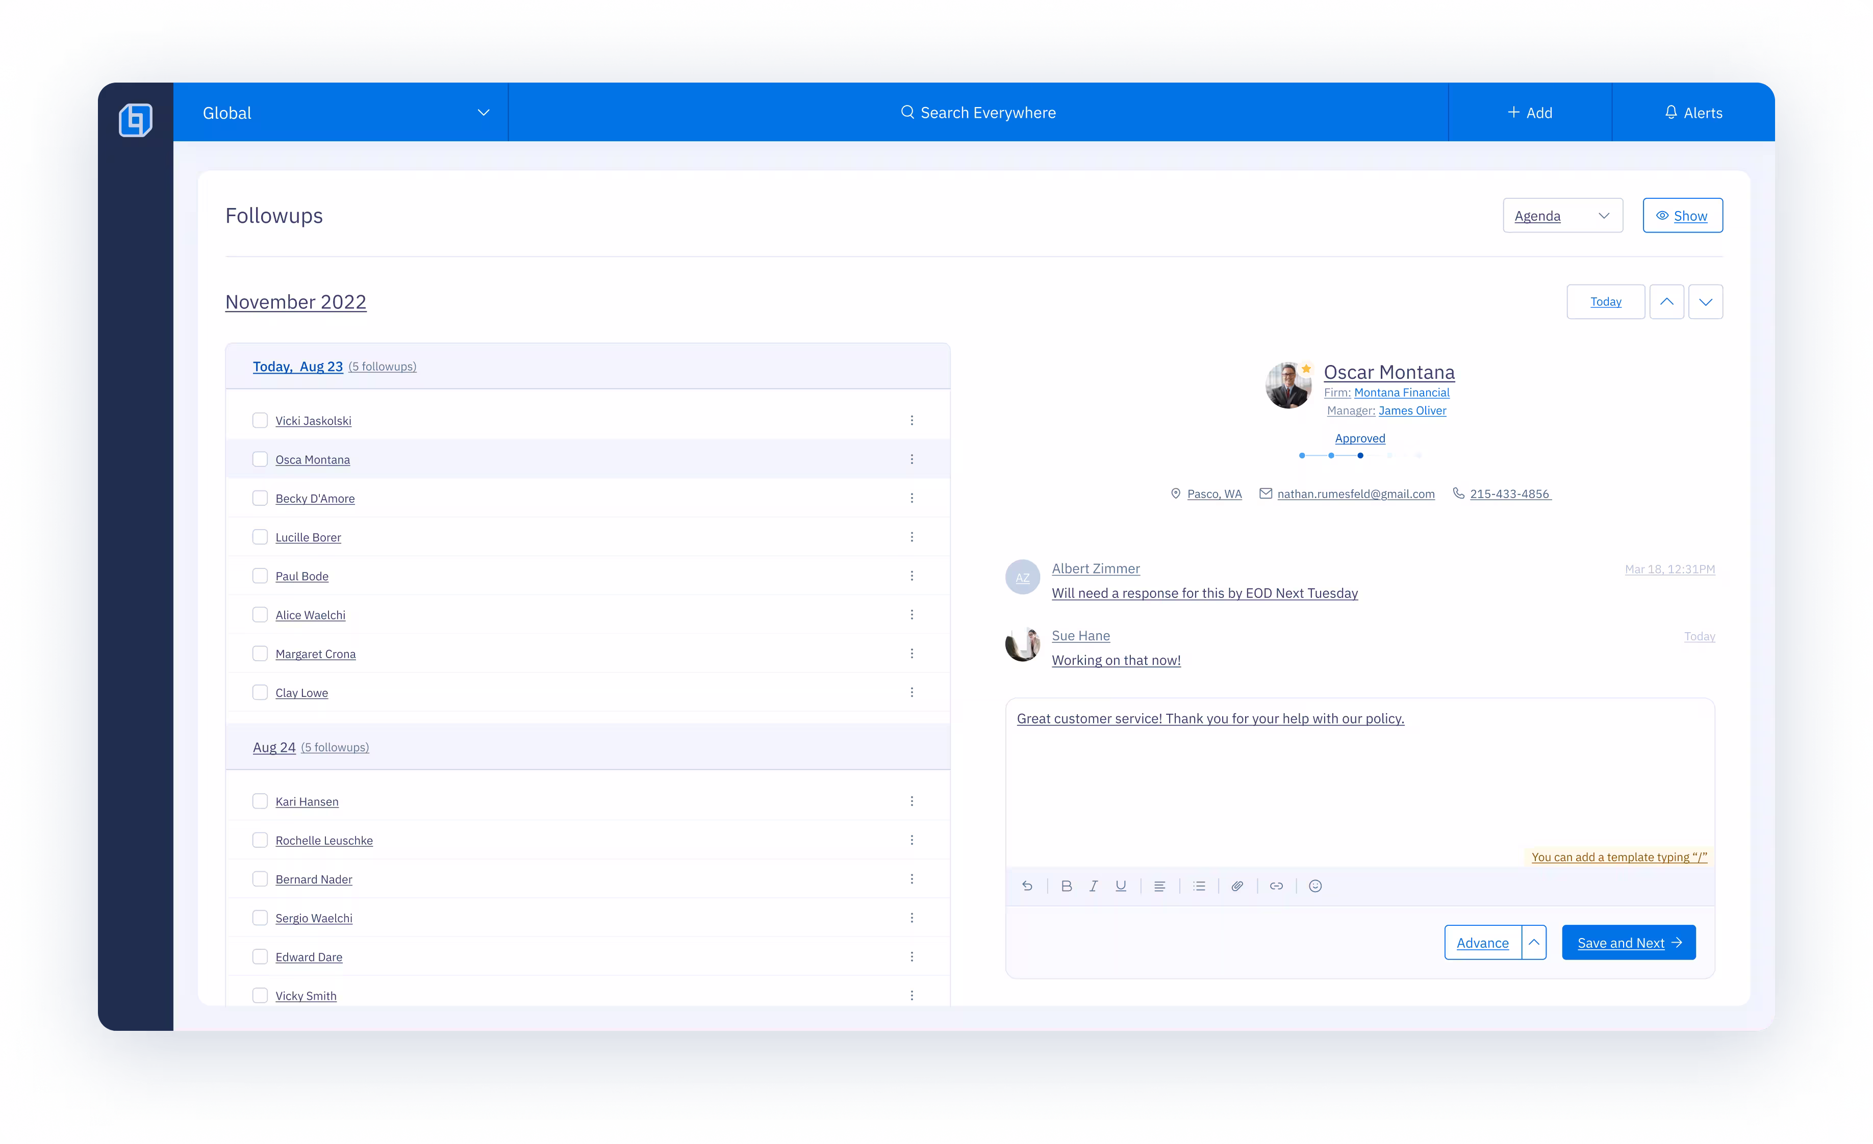Click the bold formatting icon
The image size is (1873, 1144).
pyautogui.click(x=1067, y=886)
